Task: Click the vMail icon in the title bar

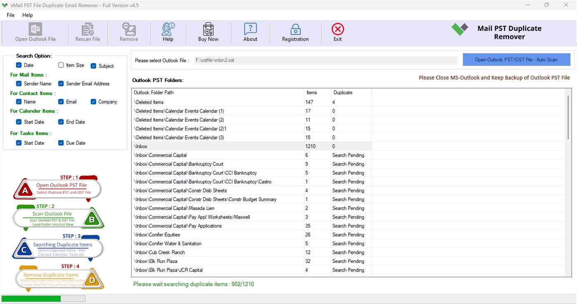Action: (5, 5)
